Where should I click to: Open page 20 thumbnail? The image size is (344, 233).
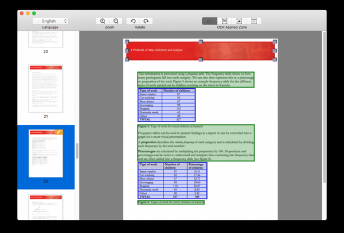click(x=46, y=39)
